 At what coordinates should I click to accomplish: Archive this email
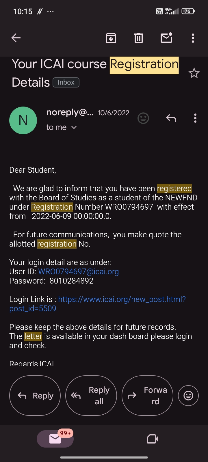[x=111, y=38]
